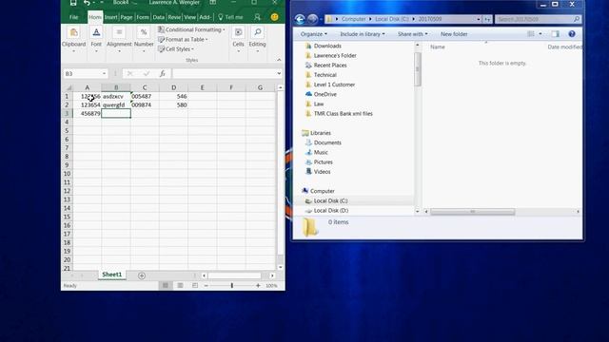The height and width of the screenshot is (342, 609).
Task: Open the Alignment group icon
Action: coord(119,32)
